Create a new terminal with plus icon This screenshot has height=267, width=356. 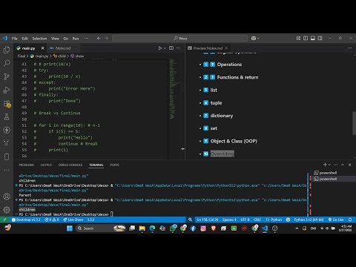(325, 165)
